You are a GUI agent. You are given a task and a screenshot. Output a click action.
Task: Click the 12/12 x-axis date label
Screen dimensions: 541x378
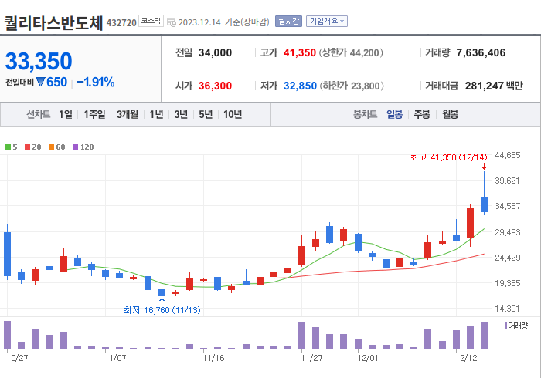(x=466, y=358)
